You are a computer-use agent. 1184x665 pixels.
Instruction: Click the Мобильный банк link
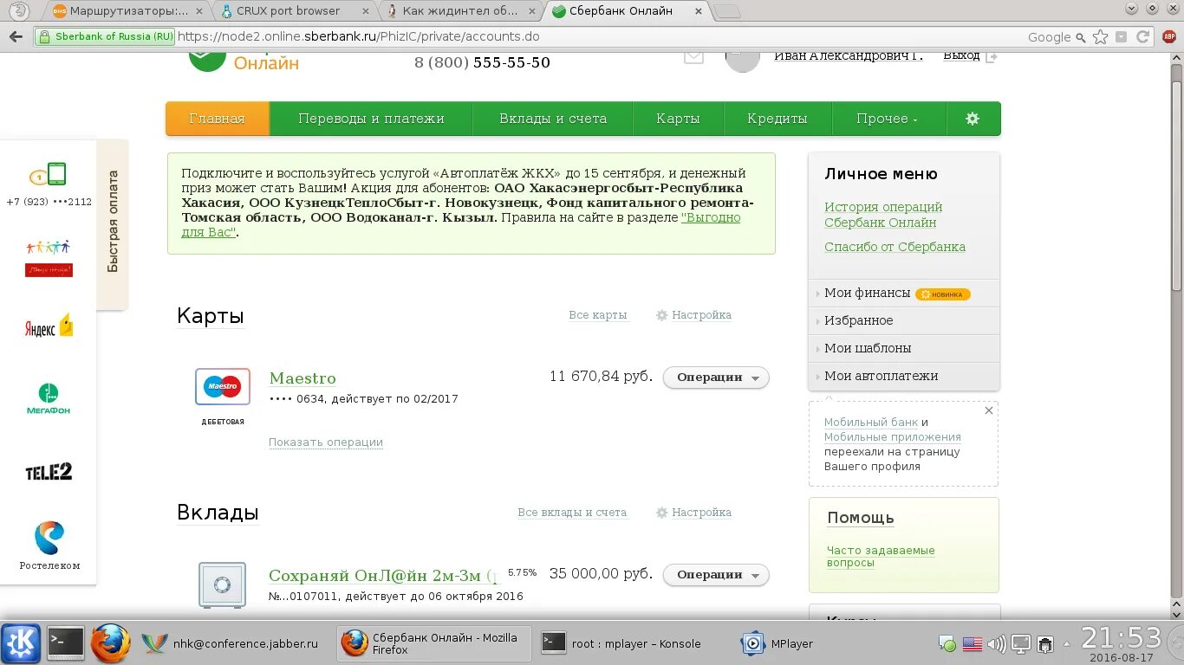pos(871,423)
